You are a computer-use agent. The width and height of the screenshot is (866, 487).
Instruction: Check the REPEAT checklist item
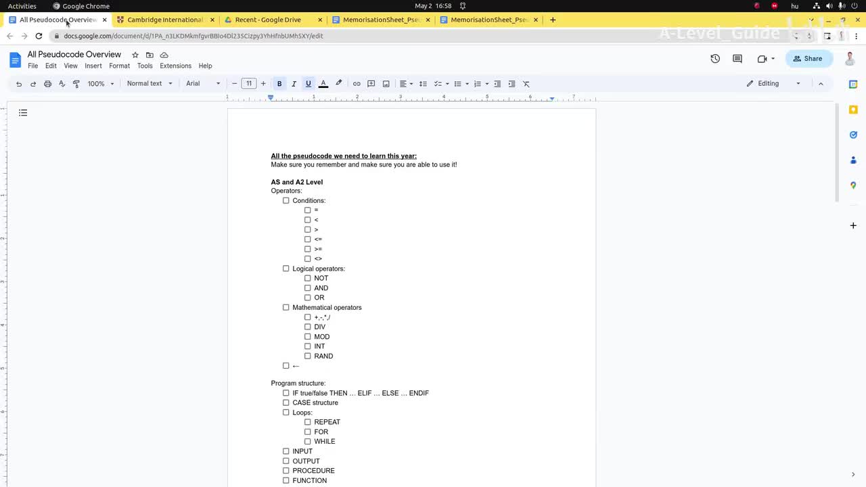pyautogui.click(x=307, y=422)
